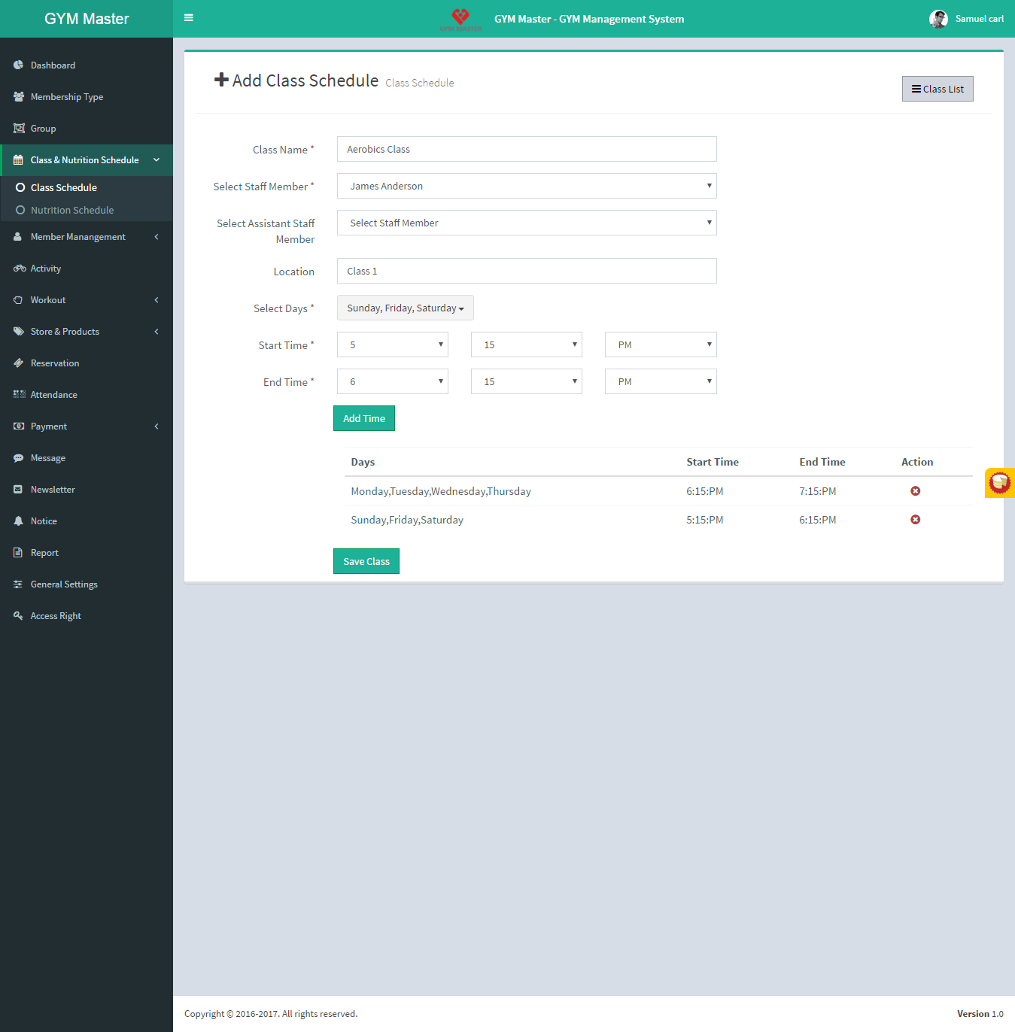Focus the Location input field

click(x=527, y=271)
